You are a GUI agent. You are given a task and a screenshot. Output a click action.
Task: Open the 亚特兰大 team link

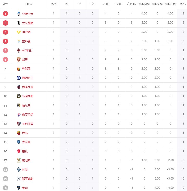28,14
